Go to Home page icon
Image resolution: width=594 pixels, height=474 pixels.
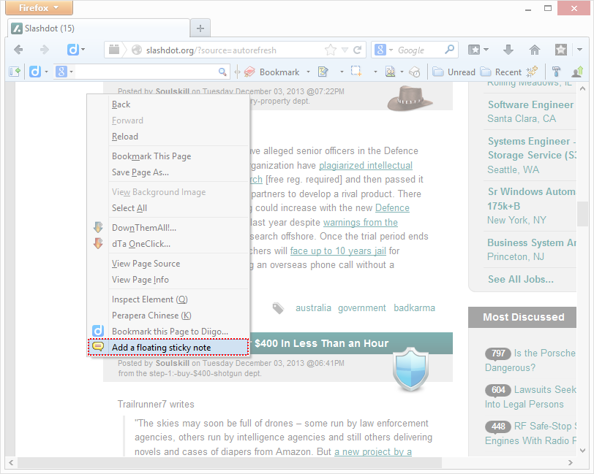pyautogui.click(x=535, y=50)
